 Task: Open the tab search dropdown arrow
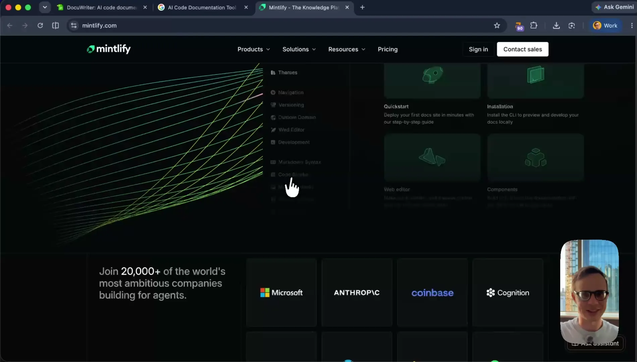tap(45, 7)
